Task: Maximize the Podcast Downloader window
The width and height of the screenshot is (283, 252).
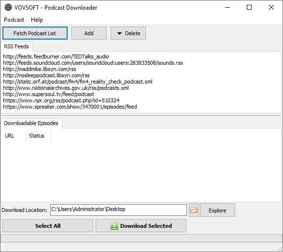Action: pyautogui.click(x=249, y=7)
